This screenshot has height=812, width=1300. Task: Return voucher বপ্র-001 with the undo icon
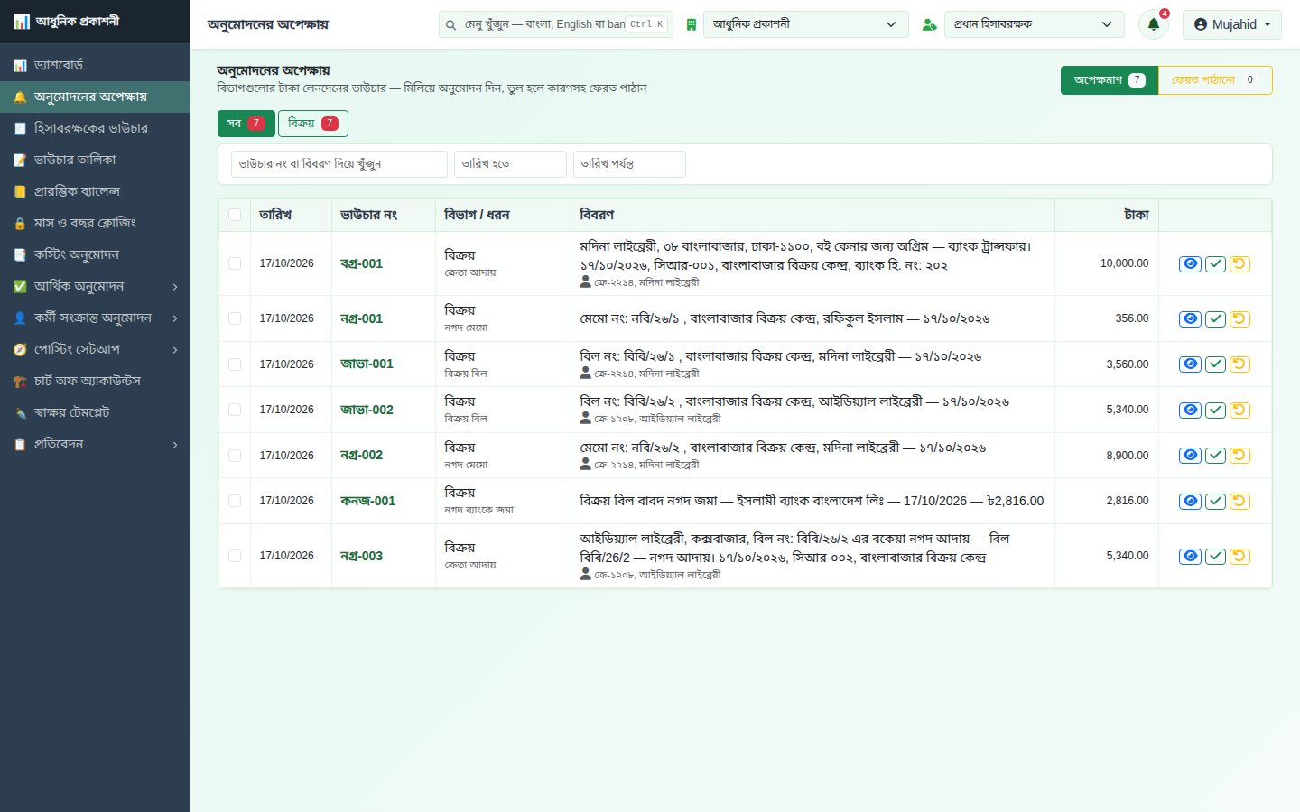coord(1240,263)
